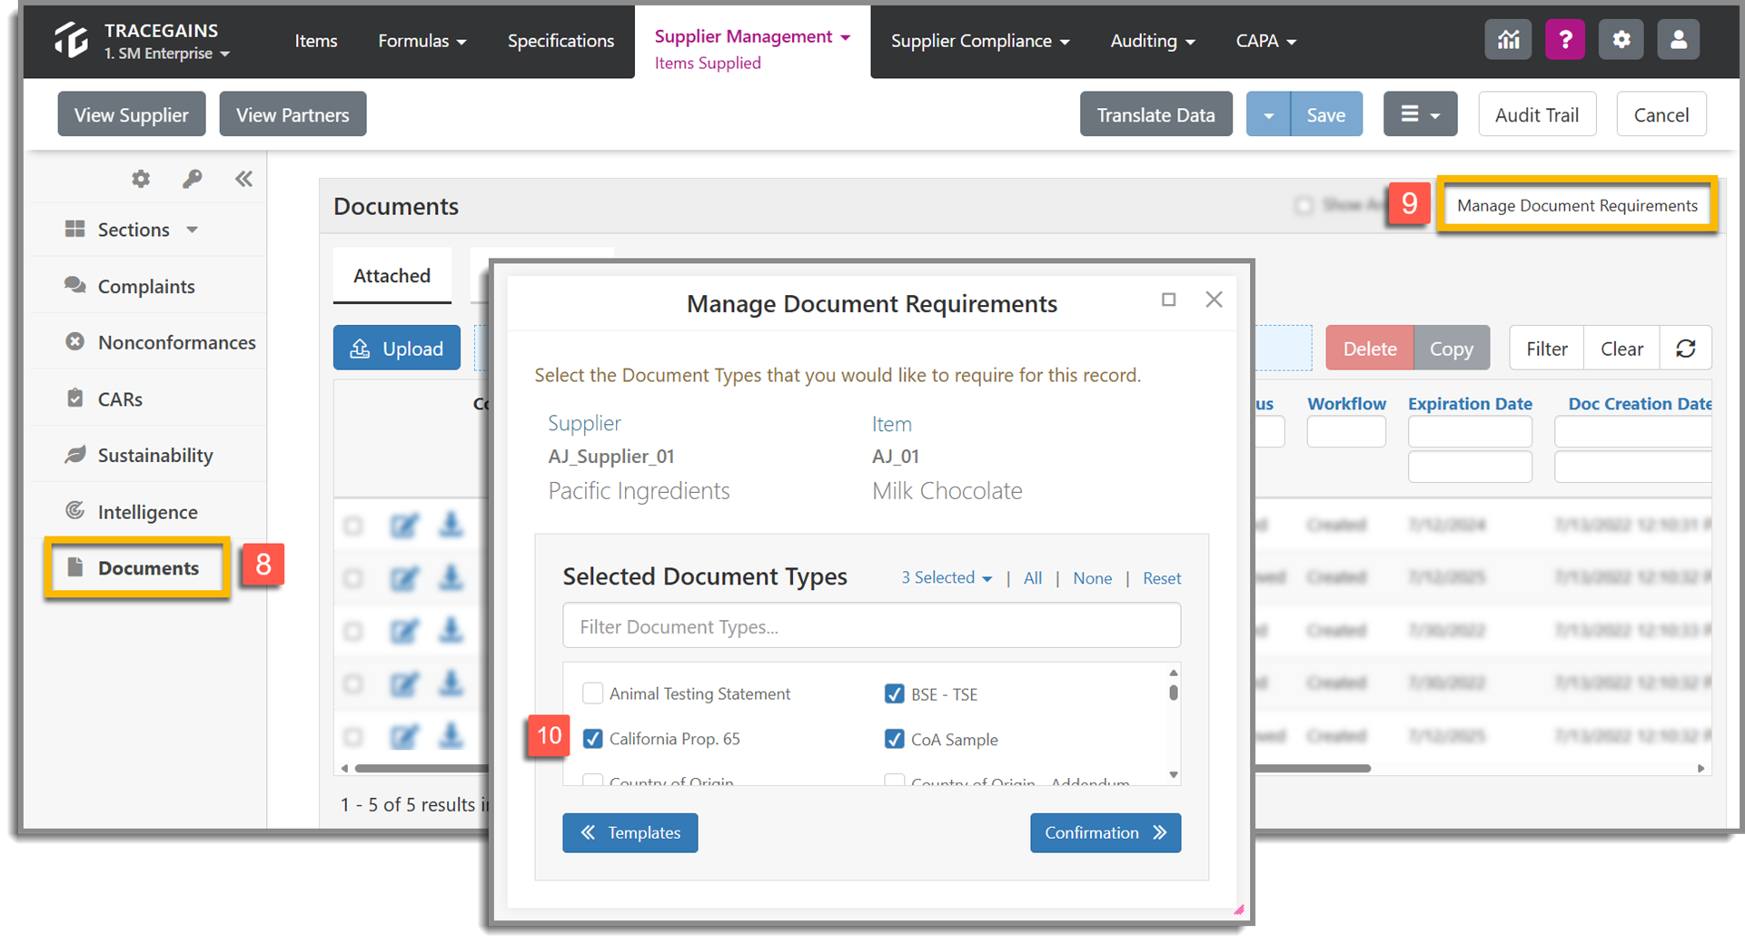This screenshot has width=1745, height=944.
Task: Go back to Templates step
Action: (630, 832)
